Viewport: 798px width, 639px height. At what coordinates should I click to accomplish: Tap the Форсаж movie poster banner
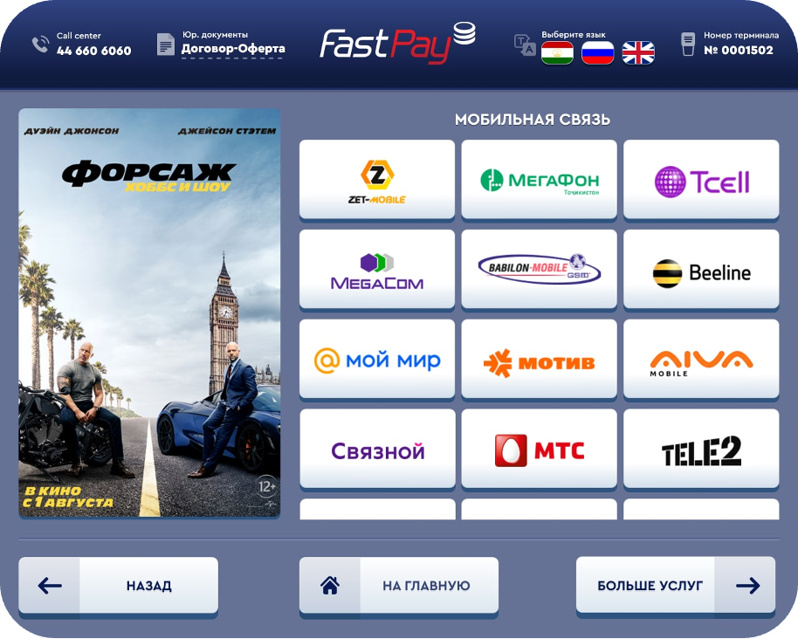click(149, 313)
